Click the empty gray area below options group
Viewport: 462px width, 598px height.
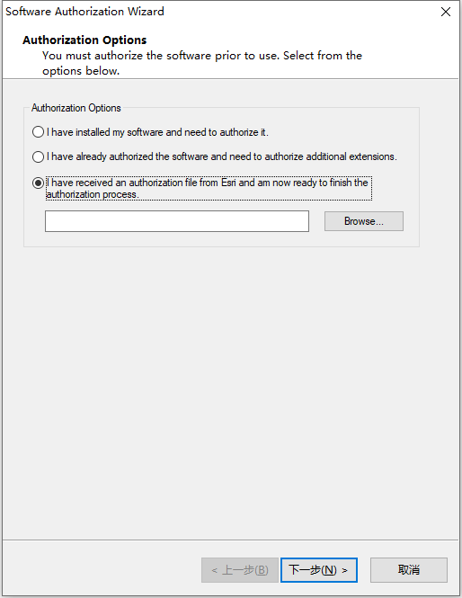click(231, 393)
